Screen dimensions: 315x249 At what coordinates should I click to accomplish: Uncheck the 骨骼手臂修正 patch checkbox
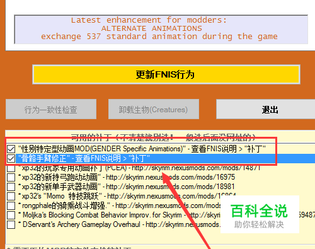tap(11, 158)
